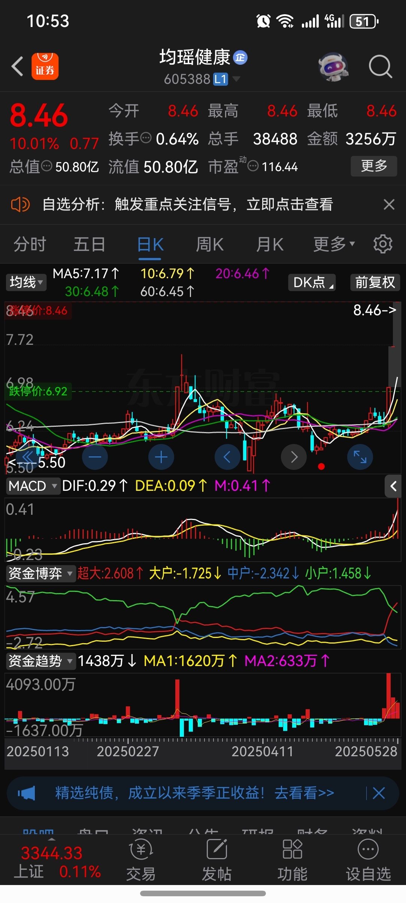Viewport: 406px width, 903px height.
Task: Tap 设自选 add to watchlist
Action: pos(368,860)
